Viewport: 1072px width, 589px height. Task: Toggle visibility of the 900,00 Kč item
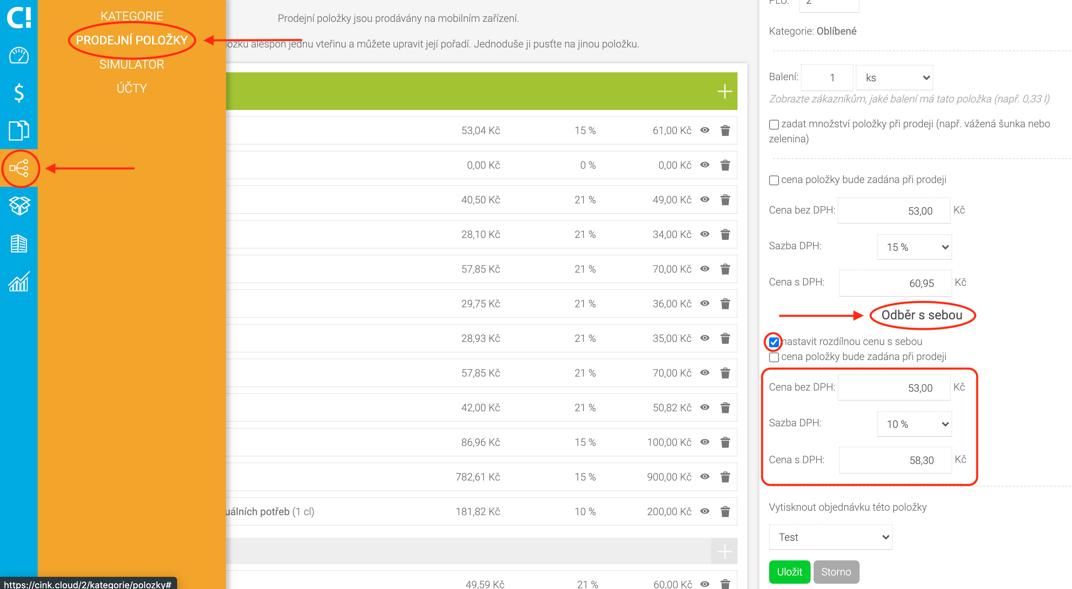tap(704, 476)
